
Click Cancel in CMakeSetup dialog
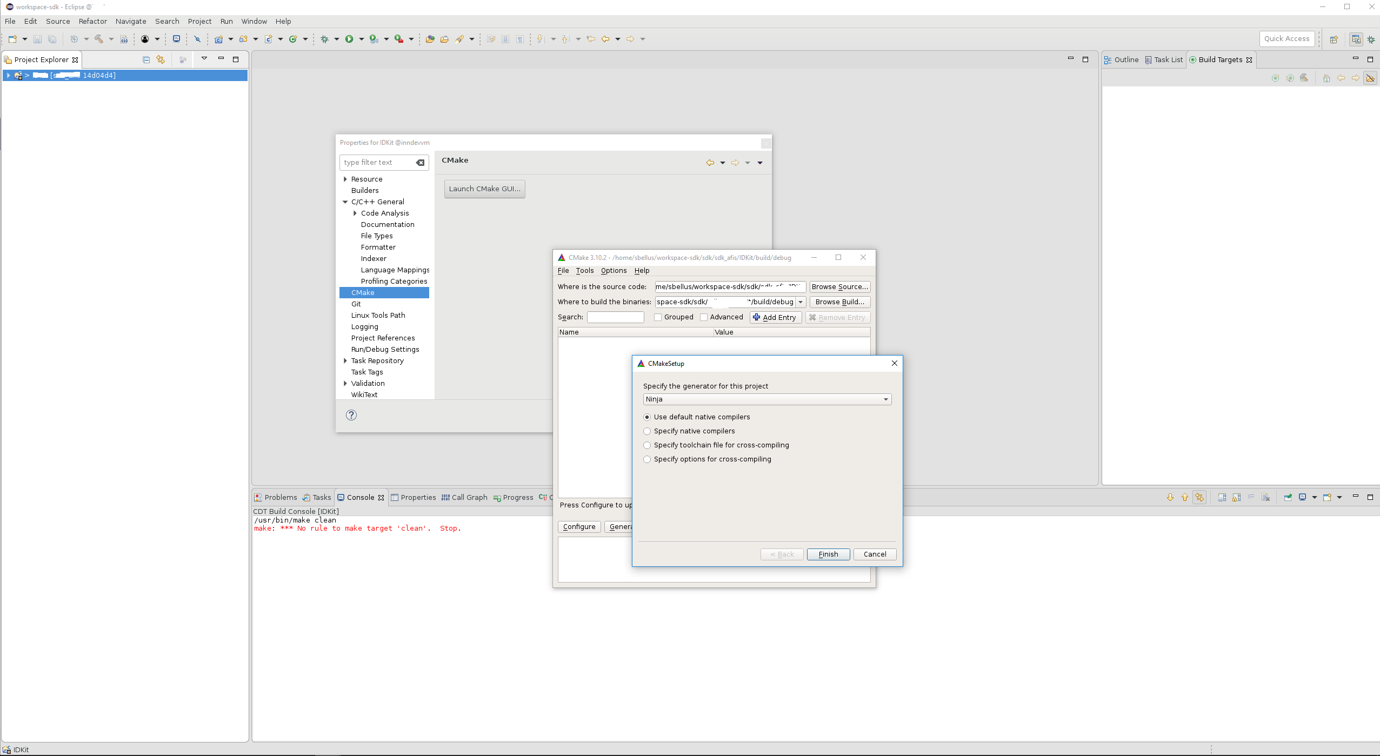pos(875,554)
